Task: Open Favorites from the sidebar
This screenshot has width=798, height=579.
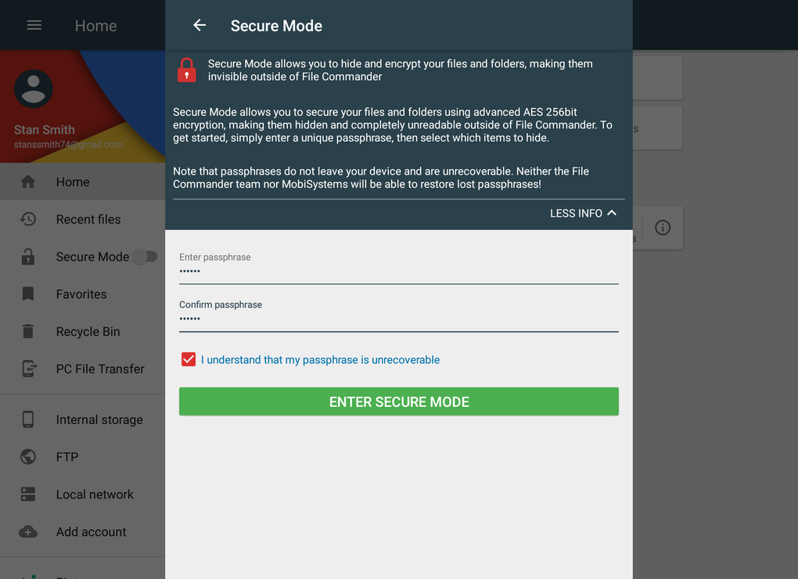Action: [x=81, y=294]
